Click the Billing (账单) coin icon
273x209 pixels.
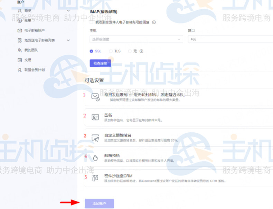click(20, 20)
